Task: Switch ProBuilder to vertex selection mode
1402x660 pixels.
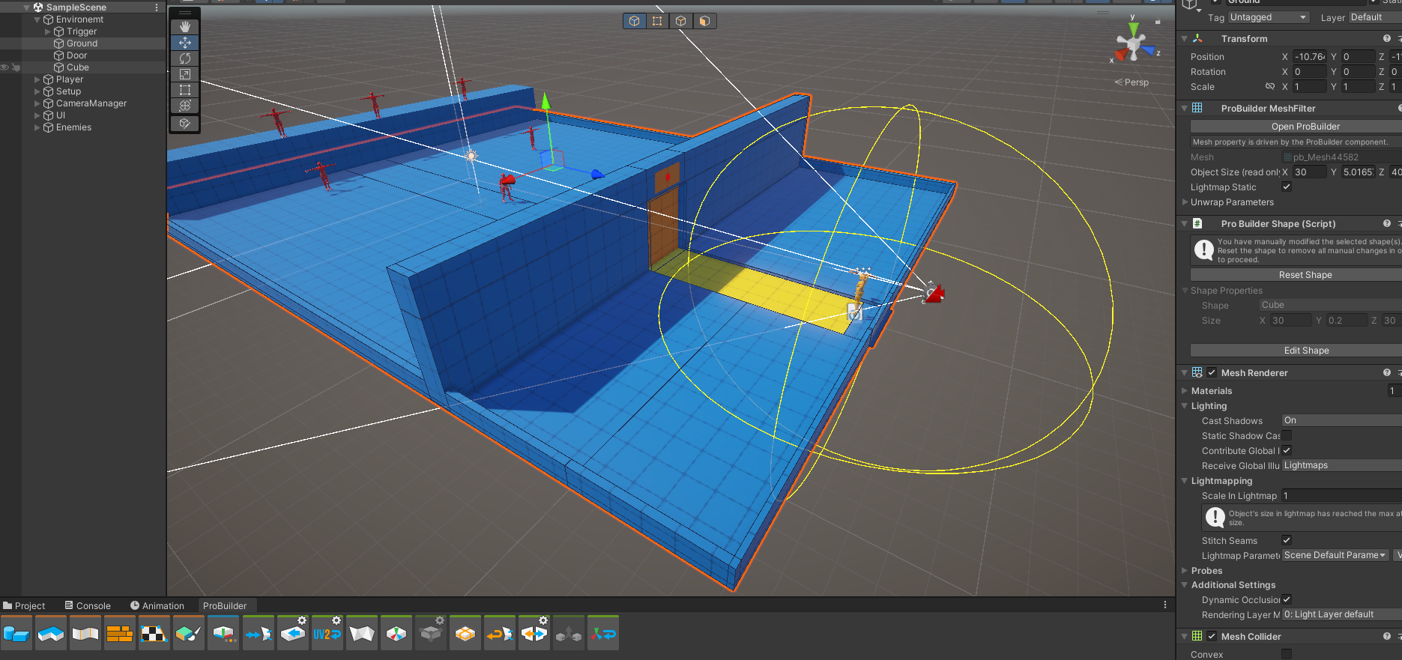Action: coord(657,21)
